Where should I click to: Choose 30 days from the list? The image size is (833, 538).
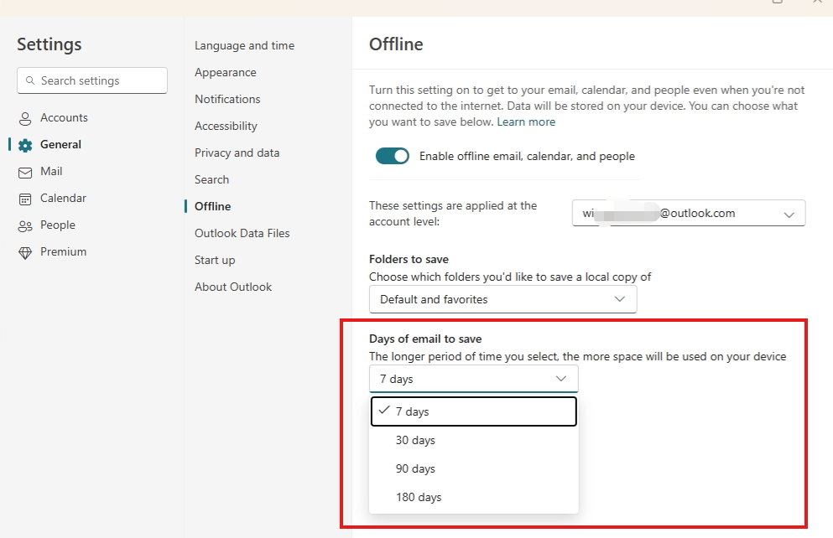[473, 440]
